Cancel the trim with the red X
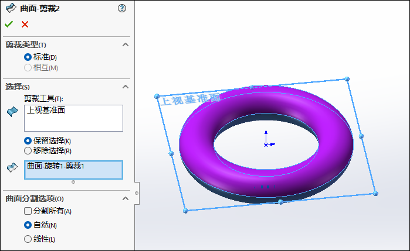This screenshot has height=251, width=410. (25, 24)
